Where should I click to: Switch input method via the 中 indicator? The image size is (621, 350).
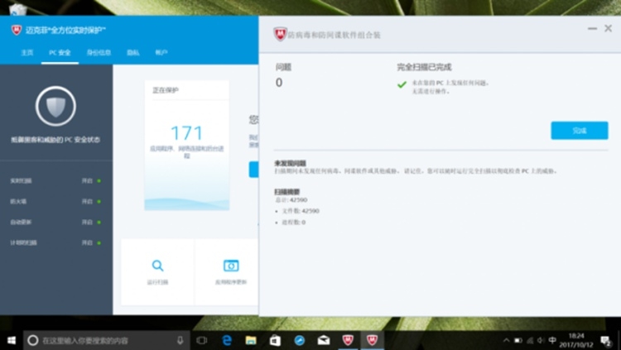coord(552,340)
